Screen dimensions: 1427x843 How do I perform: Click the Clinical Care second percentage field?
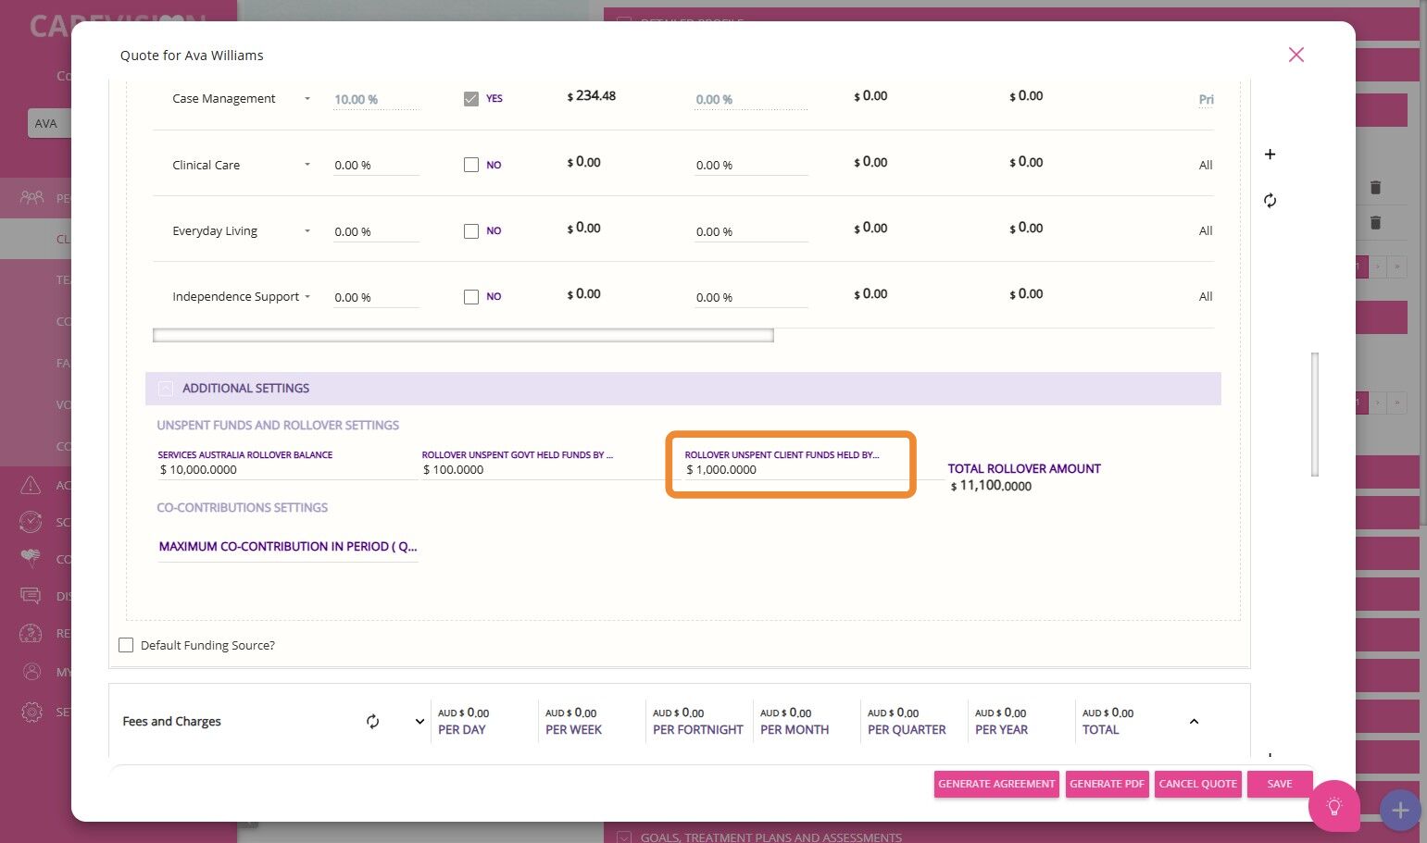click(x=751, y=166)
